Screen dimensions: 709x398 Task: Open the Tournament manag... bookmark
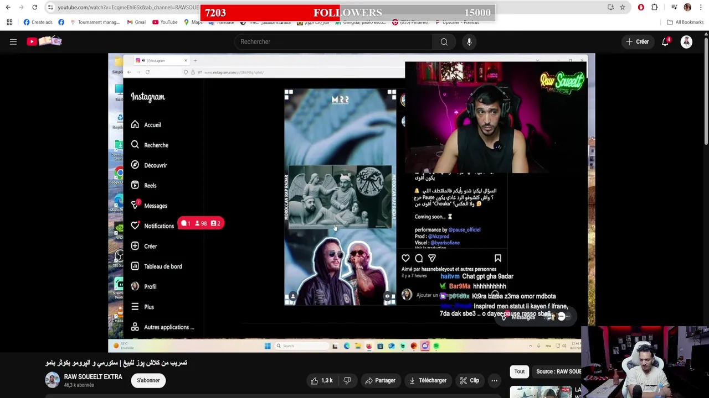[x=94, y=22]
